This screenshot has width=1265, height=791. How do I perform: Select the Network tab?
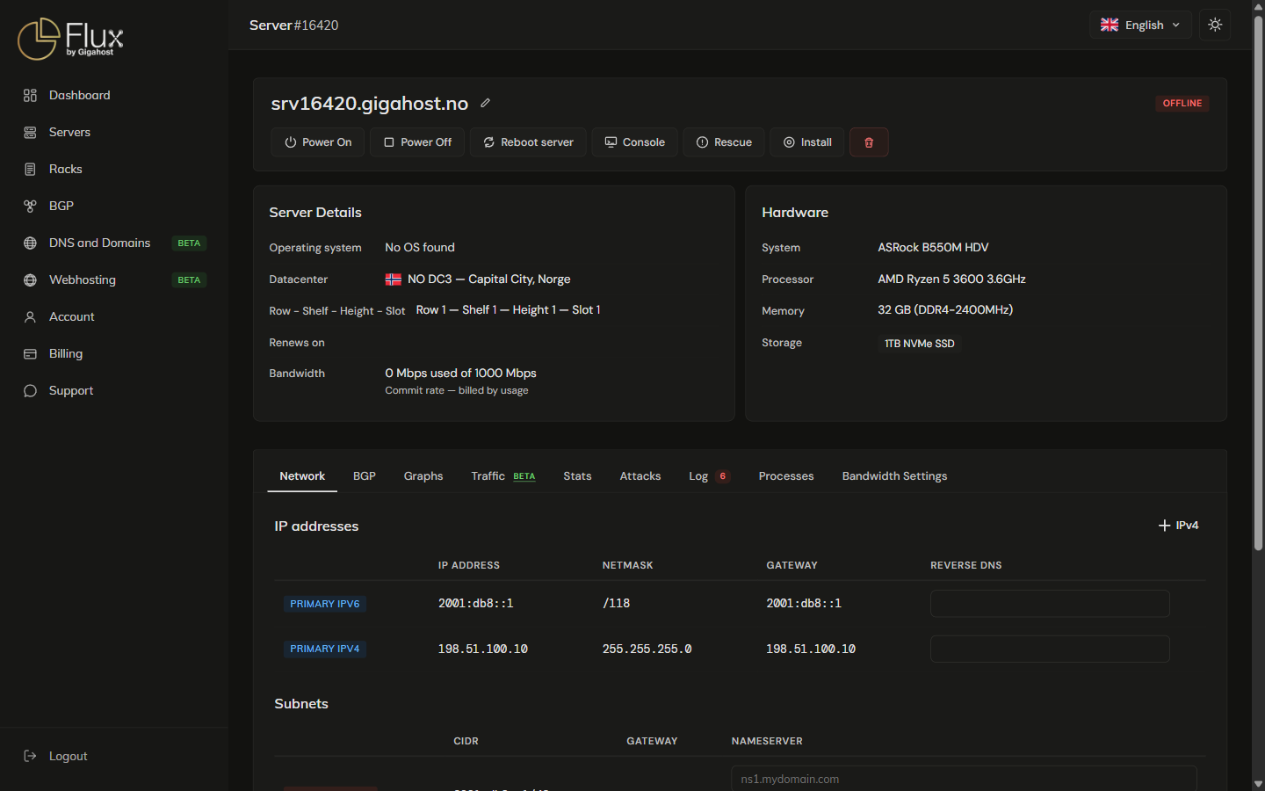tap(302, 475)
